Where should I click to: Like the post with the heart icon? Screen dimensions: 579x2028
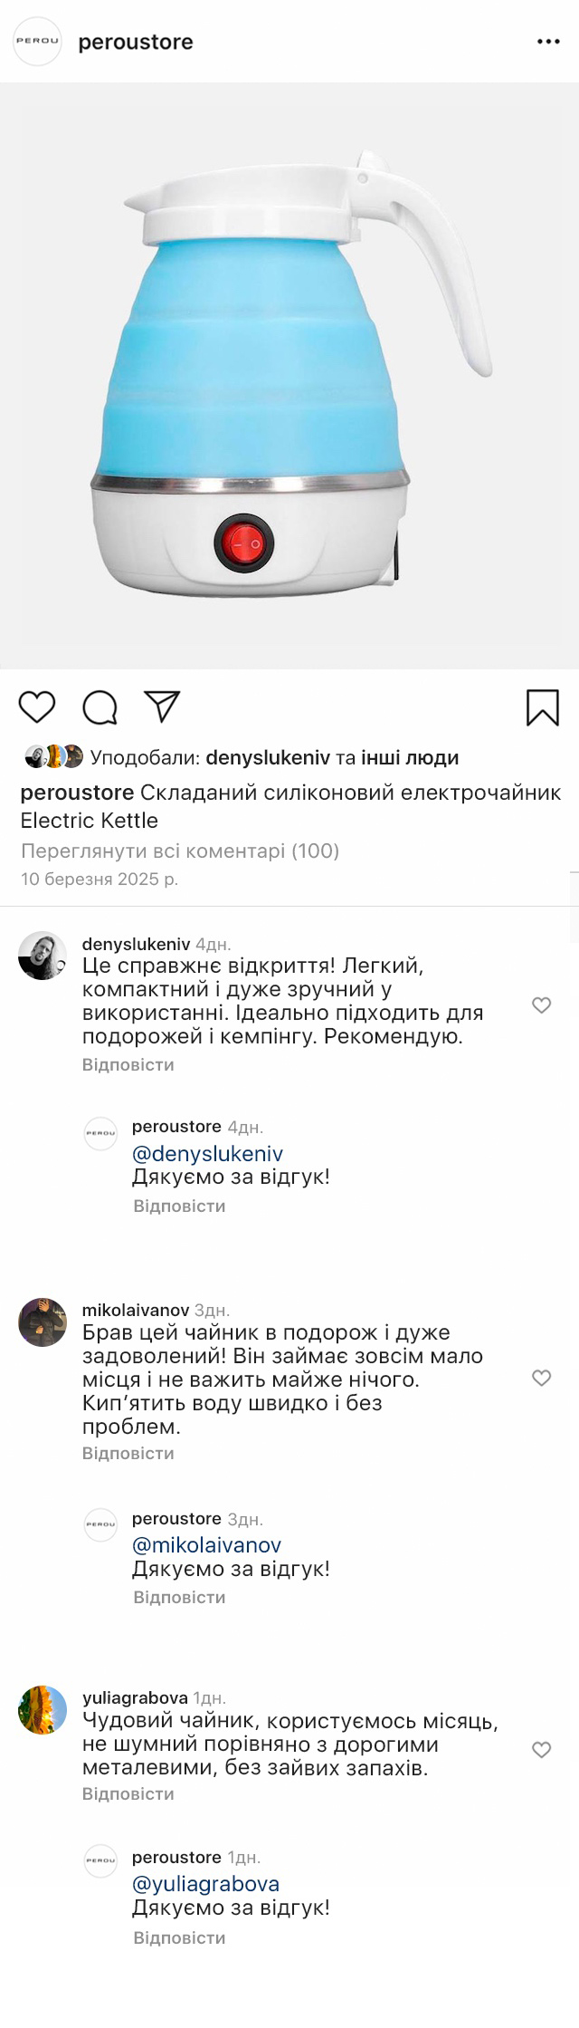37,706
